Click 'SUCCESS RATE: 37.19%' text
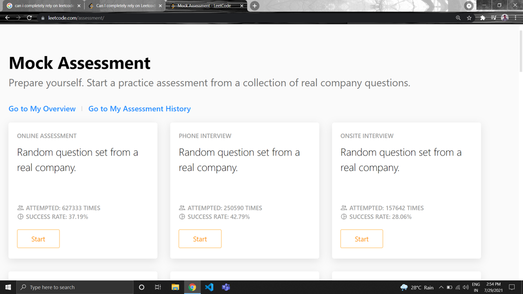 [57, 217]
